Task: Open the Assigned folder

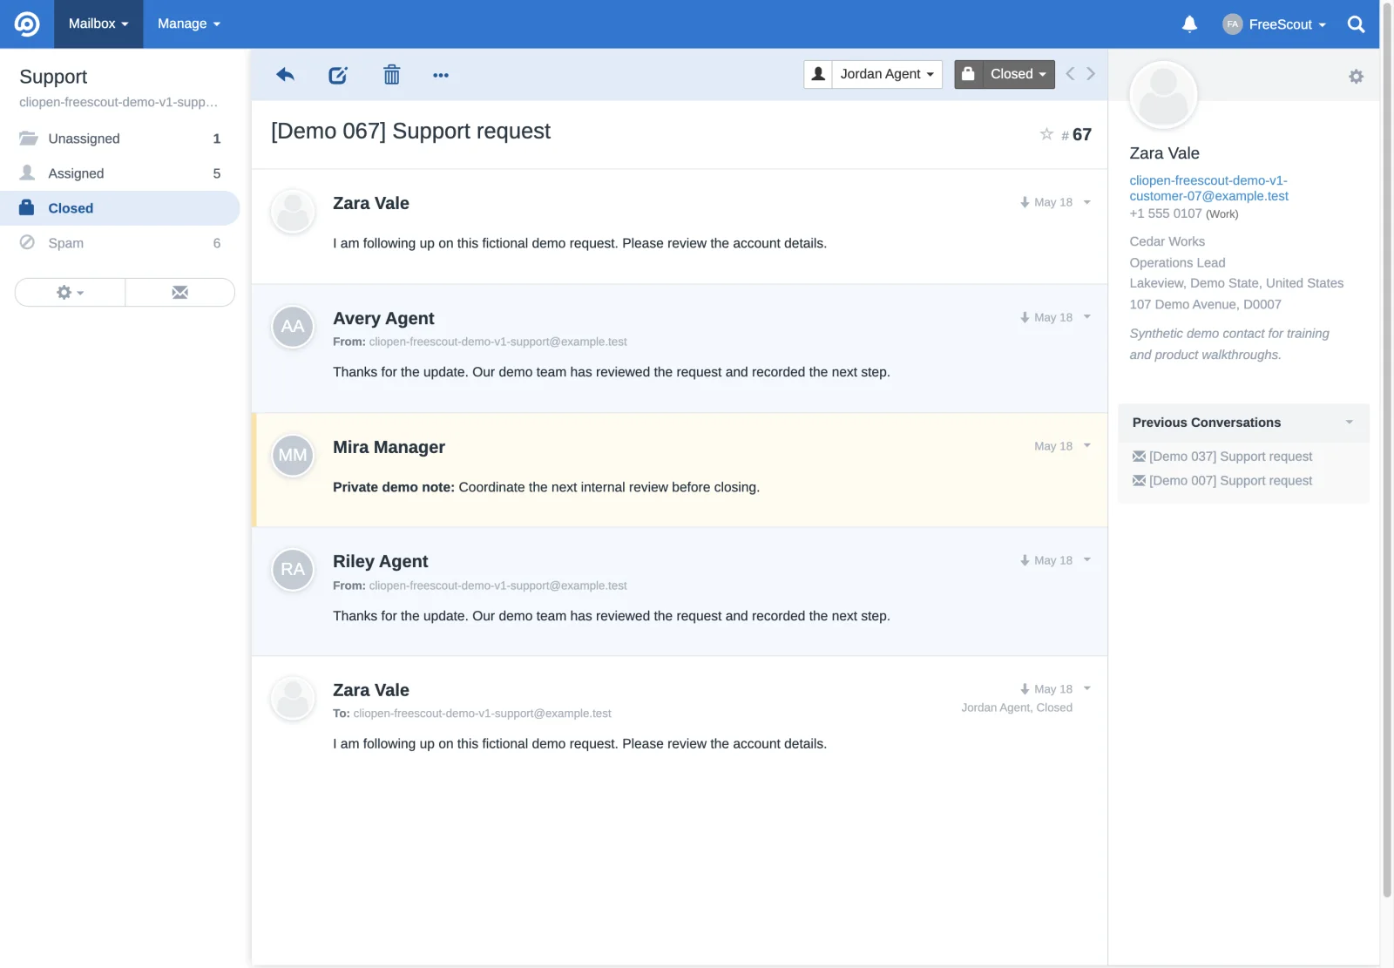Action: tap(120, 173)
